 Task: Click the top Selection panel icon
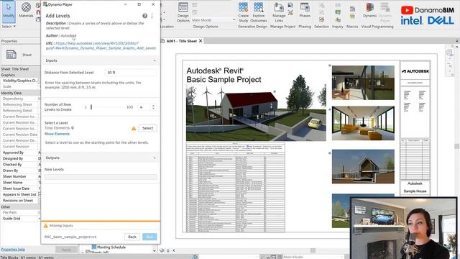point(322,5)
